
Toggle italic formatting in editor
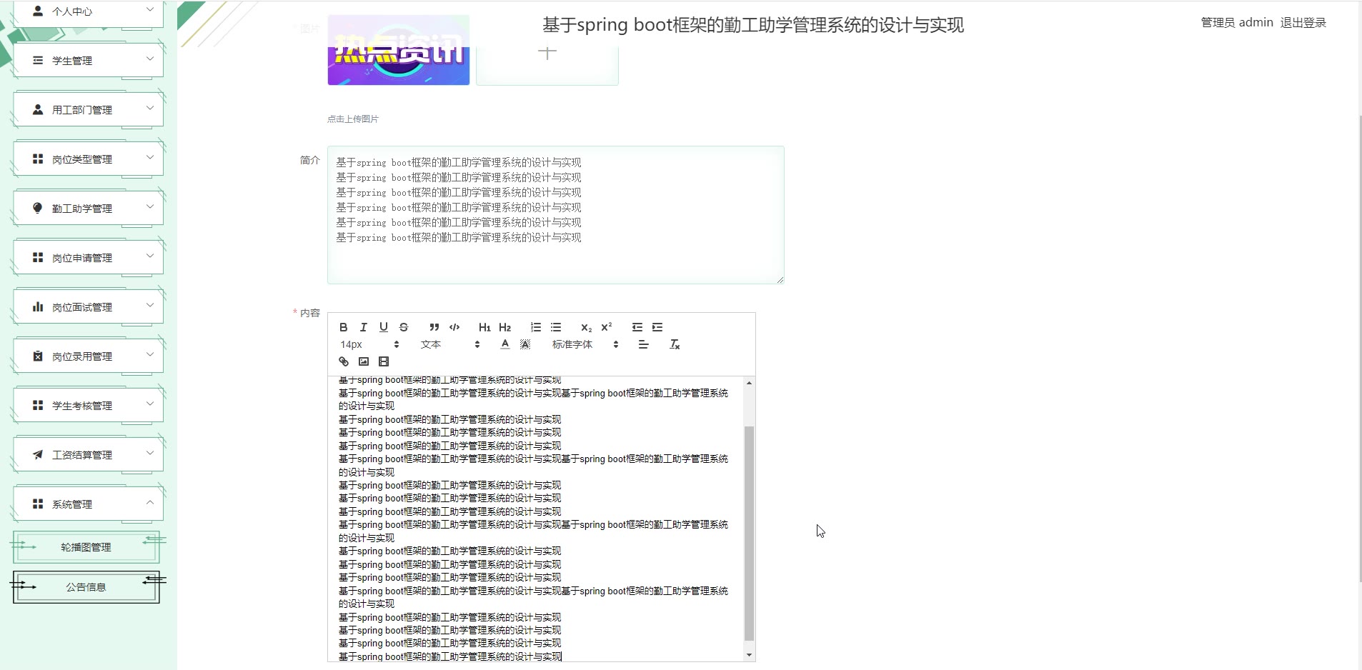(x=364, y=327)
